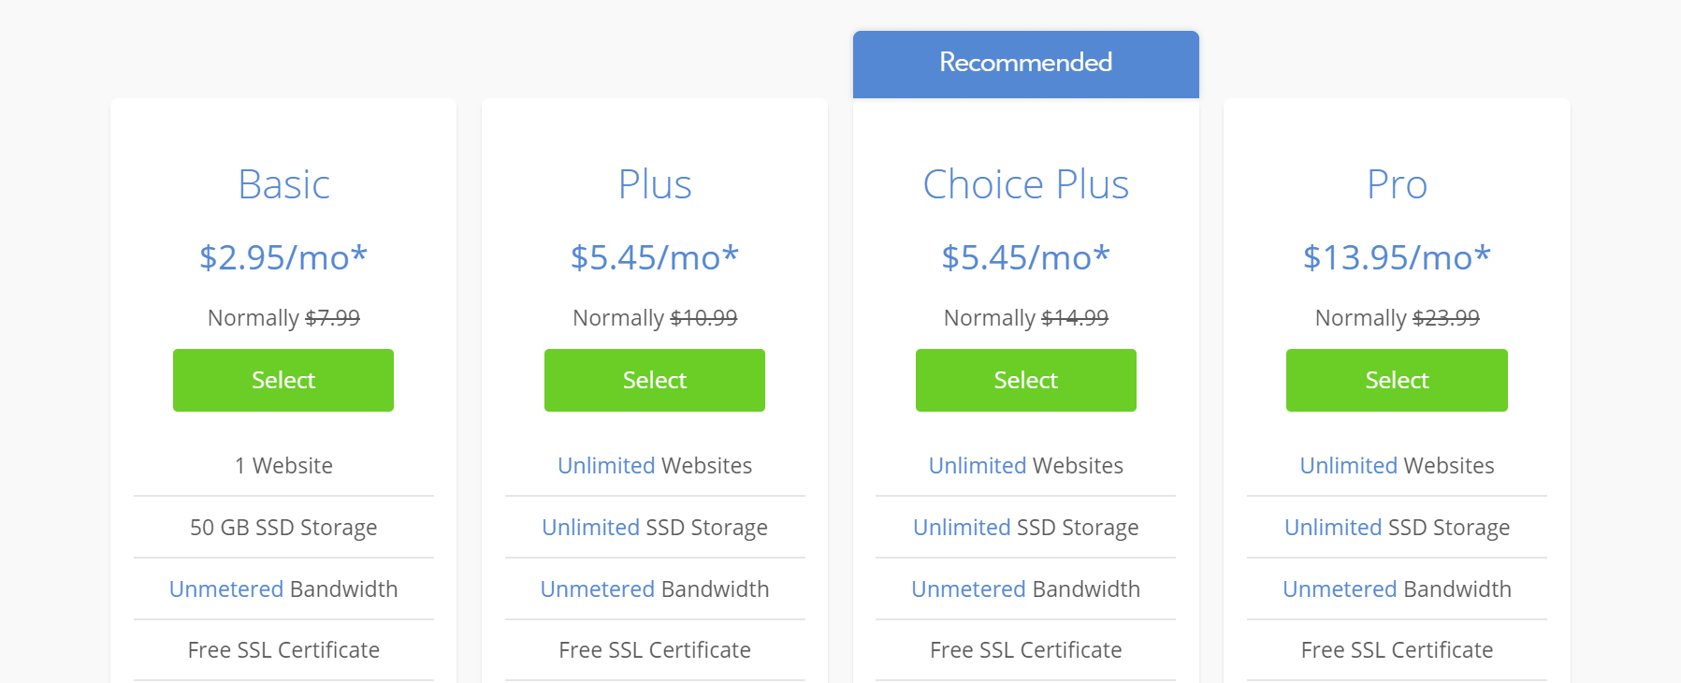Open the Unlimited Websites link in Pro
The image size is (1681, 683).
(1349, 465)
